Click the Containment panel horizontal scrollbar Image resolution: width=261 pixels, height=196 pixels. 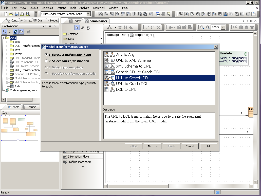[x=19, y=100]
